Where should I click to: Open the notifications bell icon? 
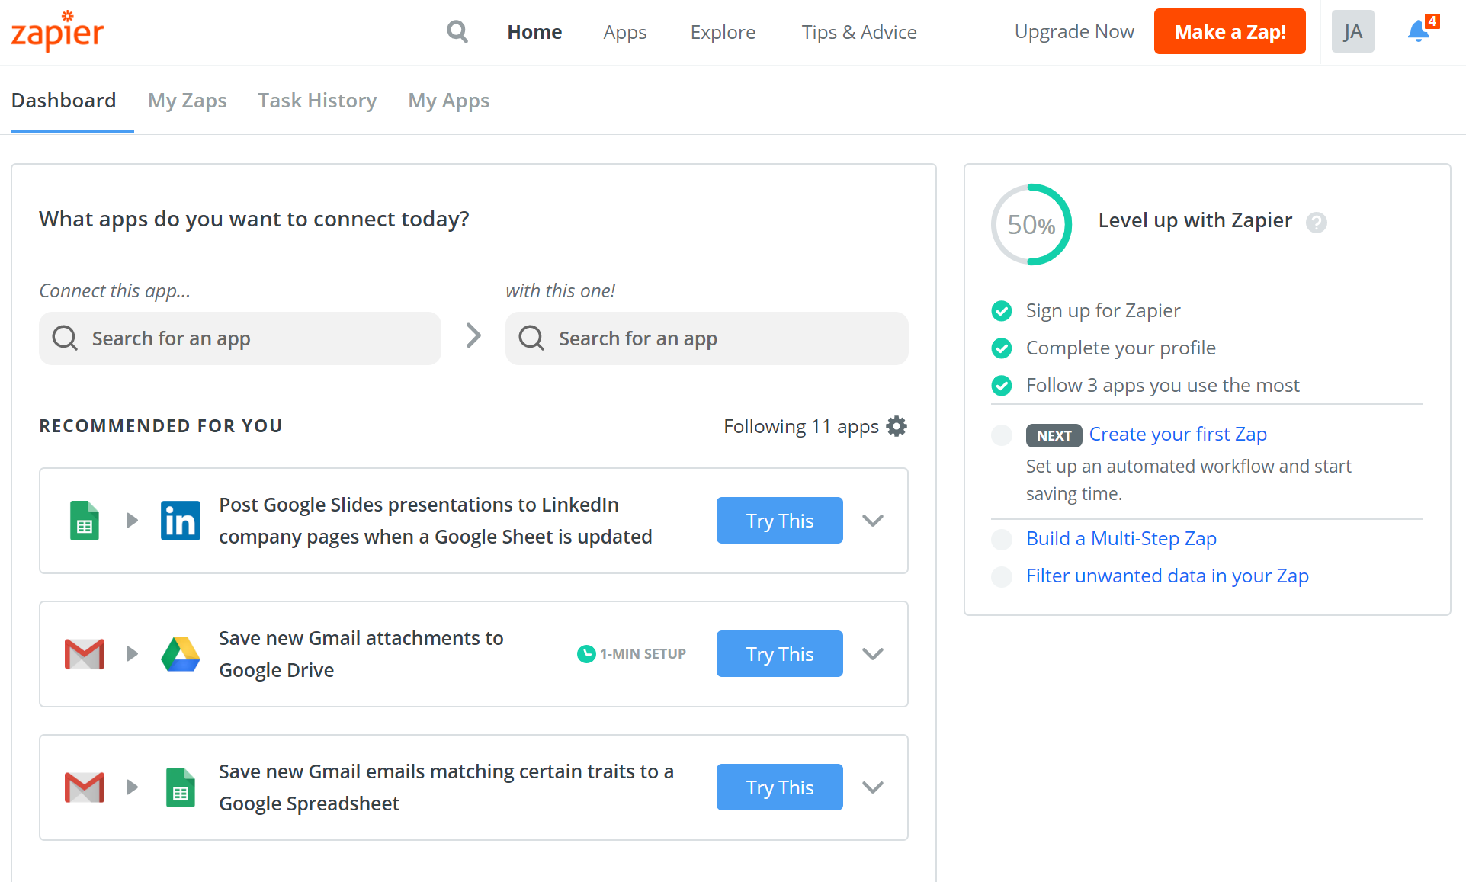pyautogui.click(x=1419, y=31)
